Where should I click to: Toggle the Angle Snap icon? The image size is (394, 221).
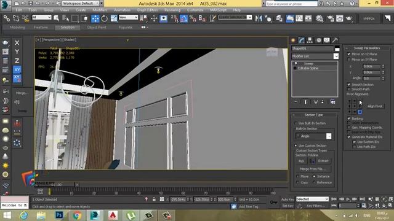183,18
